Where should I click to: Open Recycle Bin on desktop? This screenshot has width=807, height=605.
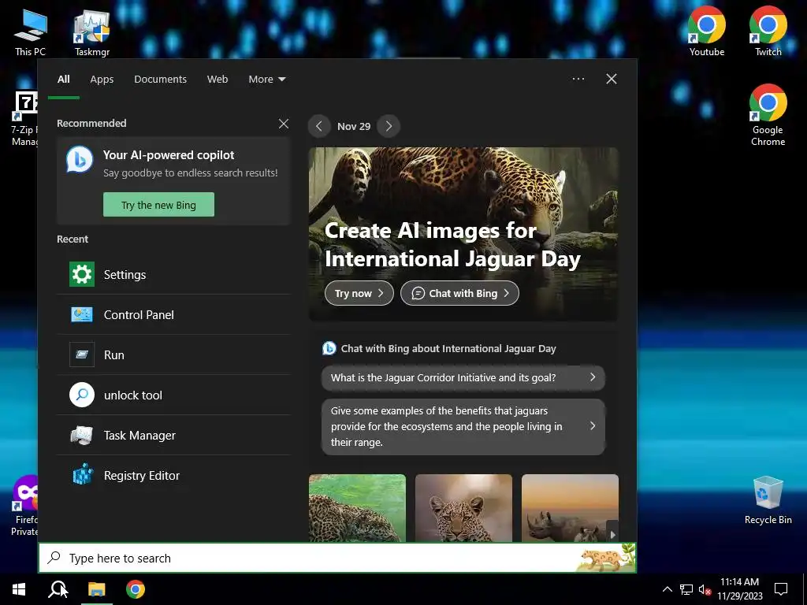click(x=768, y=499)
